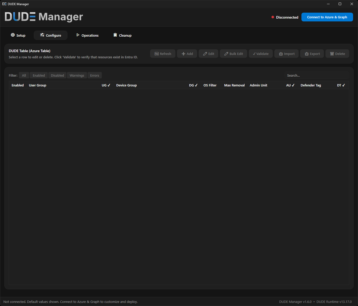The image size is (358, 306).
Task: Switch to the Configure tab
Action: (x=50, y=35)
